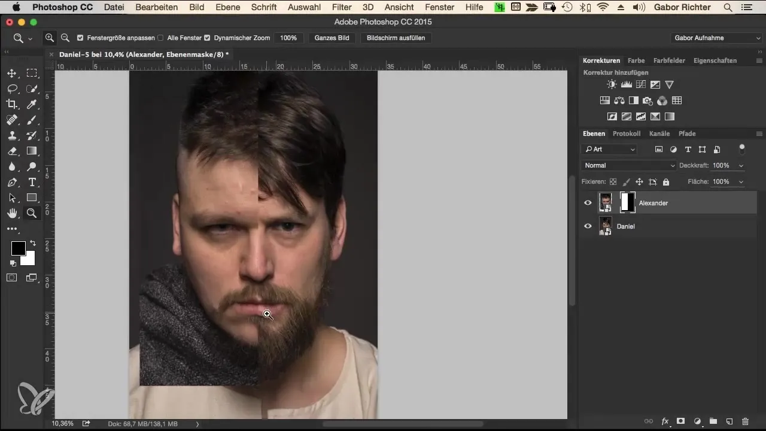This screenshot has width=766, height=431.
Task: Select the Horizontal Type tool
Action: 32,182
